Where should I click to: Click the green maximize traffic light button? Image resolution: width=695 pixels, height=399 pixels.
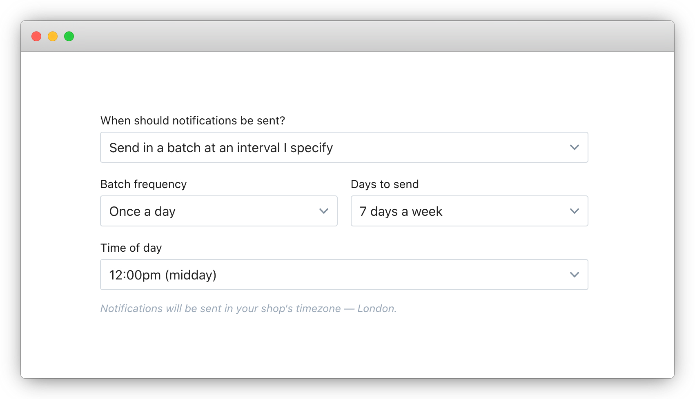point(69,36)
